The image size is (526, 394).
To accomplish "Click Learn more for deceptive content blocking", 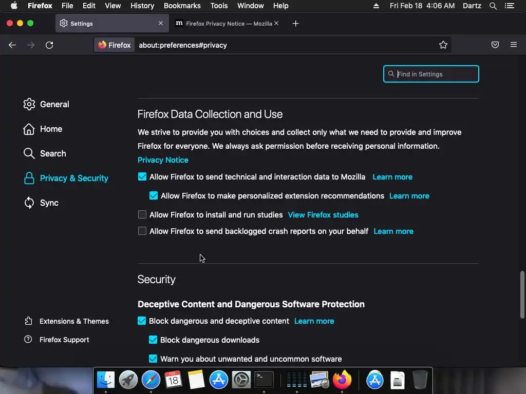I will [314, 321].
